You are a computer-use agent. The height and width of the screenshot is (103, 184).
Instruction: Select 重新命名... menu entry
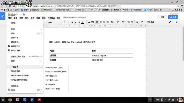click(25, 38)
